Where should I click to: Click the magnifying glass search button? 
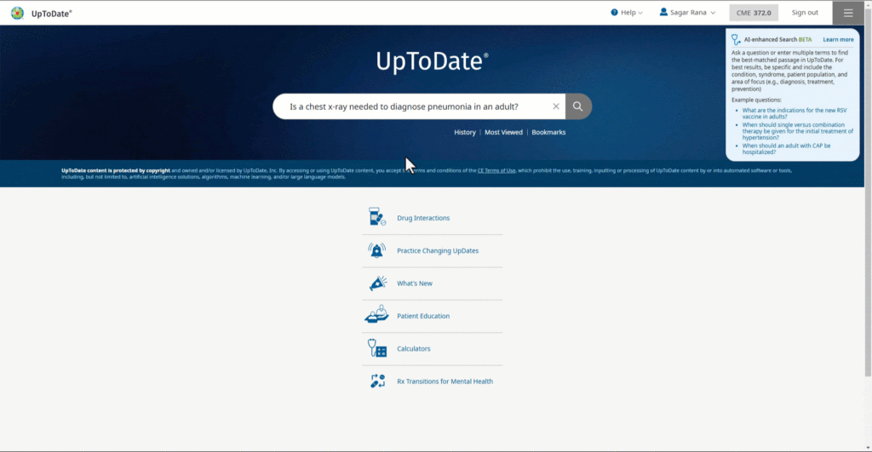pos(577,106)
